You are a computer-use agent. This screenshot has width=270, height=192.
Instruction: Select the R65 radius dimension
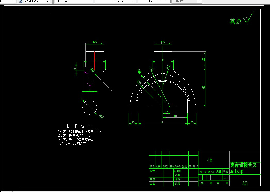point(139,71)
